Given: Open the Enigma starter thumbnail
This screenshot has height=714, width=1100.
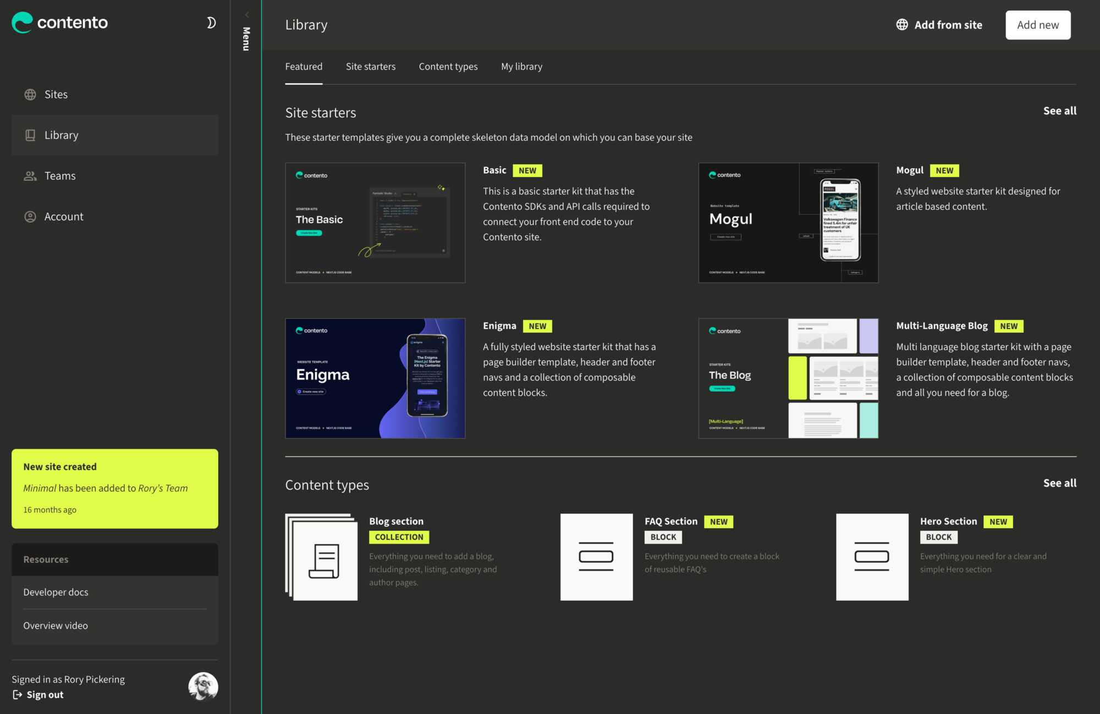Looking at the screenshot, I should click(375, 378).
